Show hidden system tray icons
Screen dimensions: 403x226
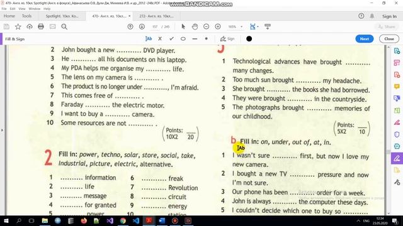(358, 220)
